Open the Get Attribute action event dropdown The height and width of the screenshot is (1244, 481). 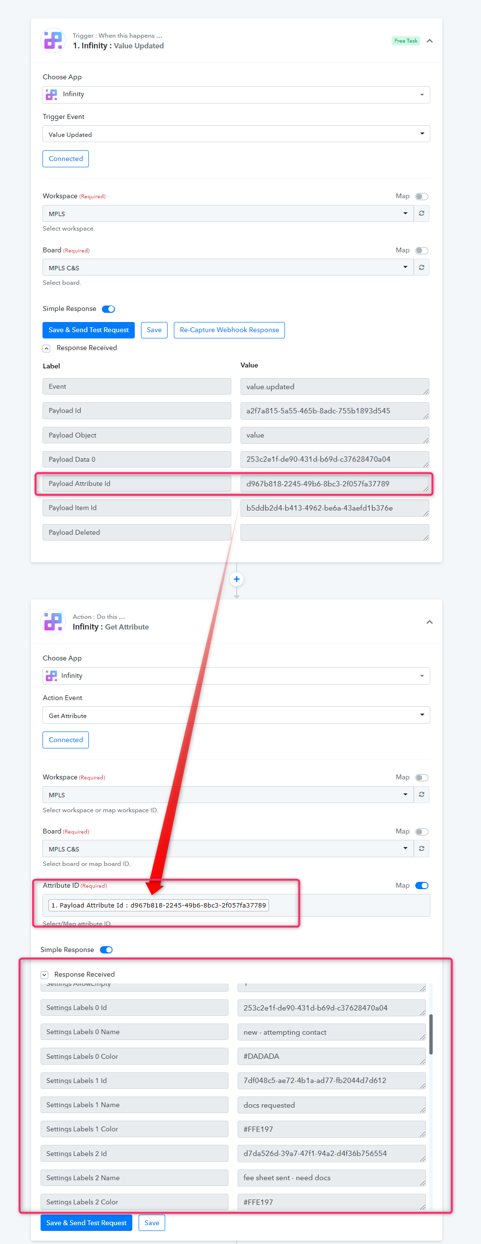pos(236,715)
